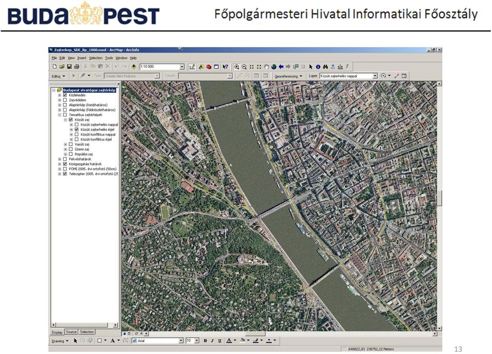Select the Pan hand tool
This screenshot has height=354, width=492.
[266, 67]
